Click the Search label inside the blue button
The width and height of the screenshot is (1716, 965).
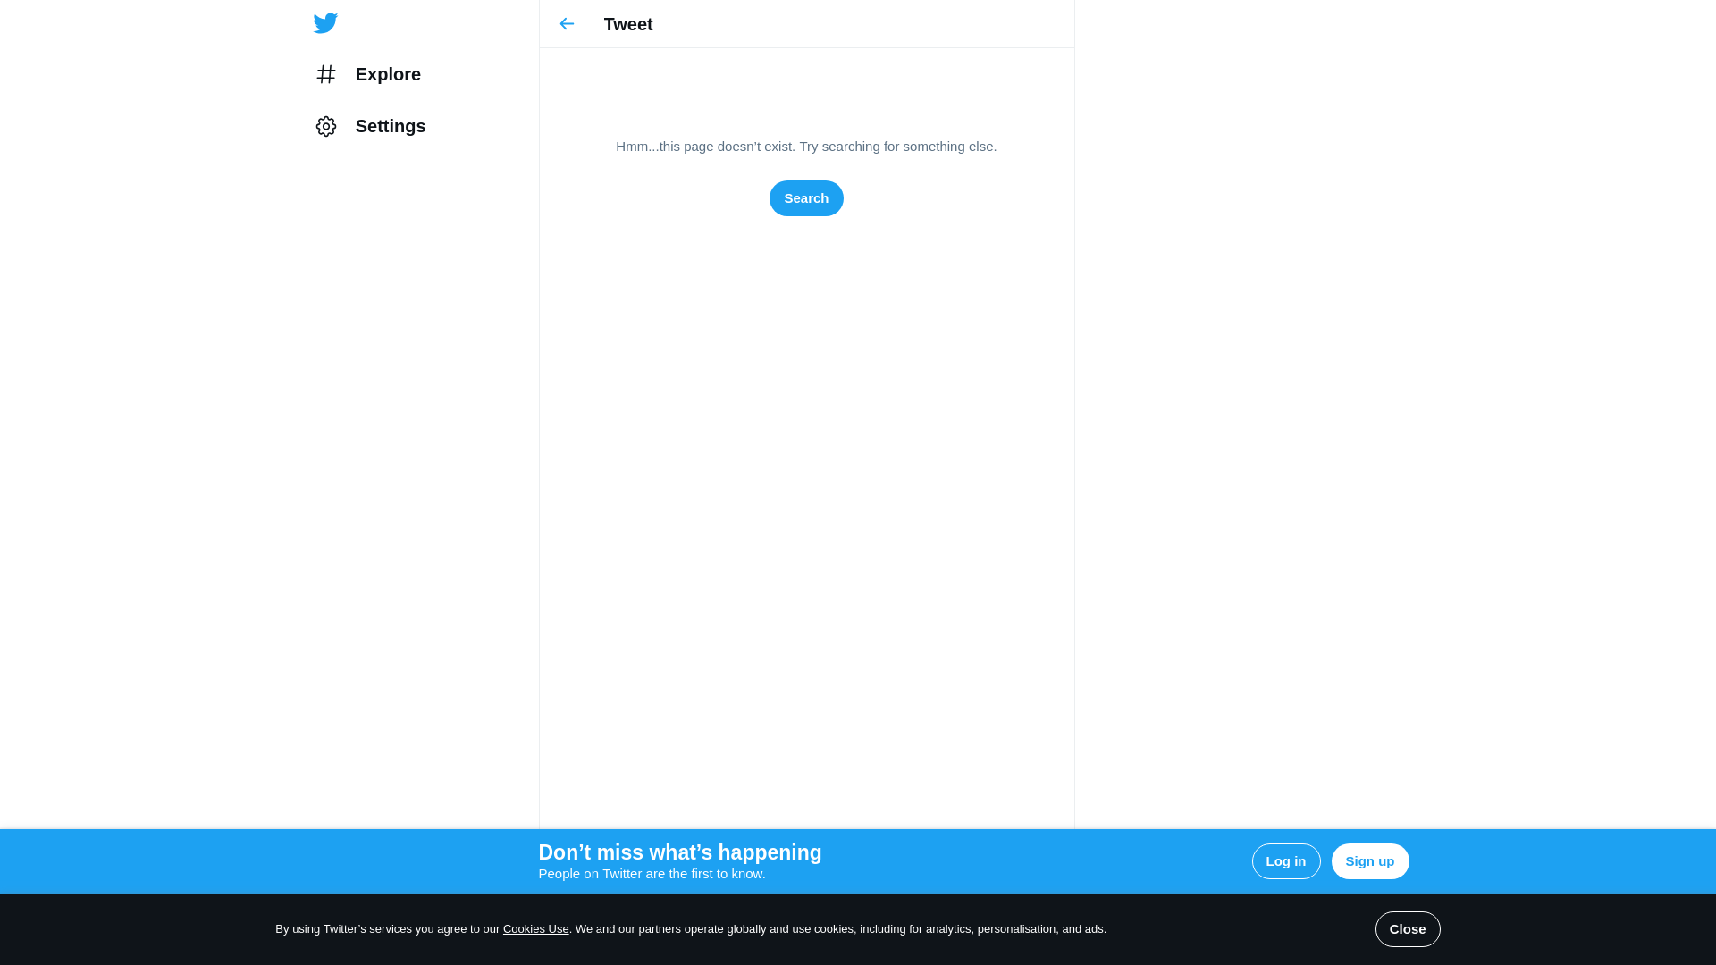[x=806, y=198]
